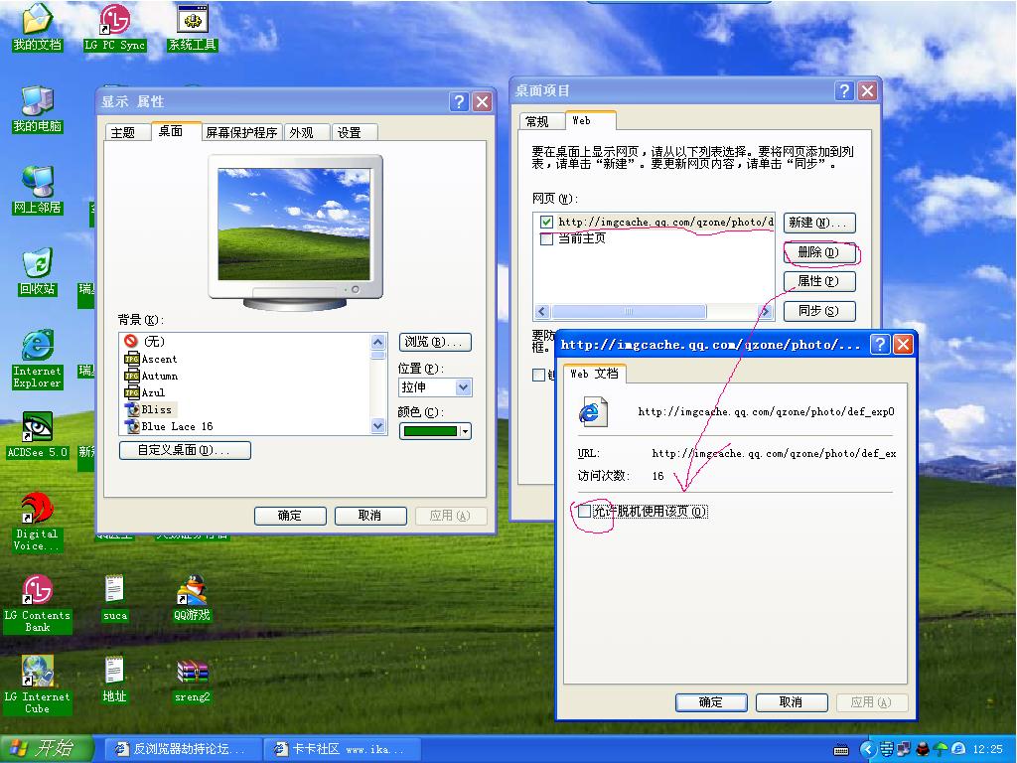Open the Digital Voice shortcut

(x=37, y=522)
